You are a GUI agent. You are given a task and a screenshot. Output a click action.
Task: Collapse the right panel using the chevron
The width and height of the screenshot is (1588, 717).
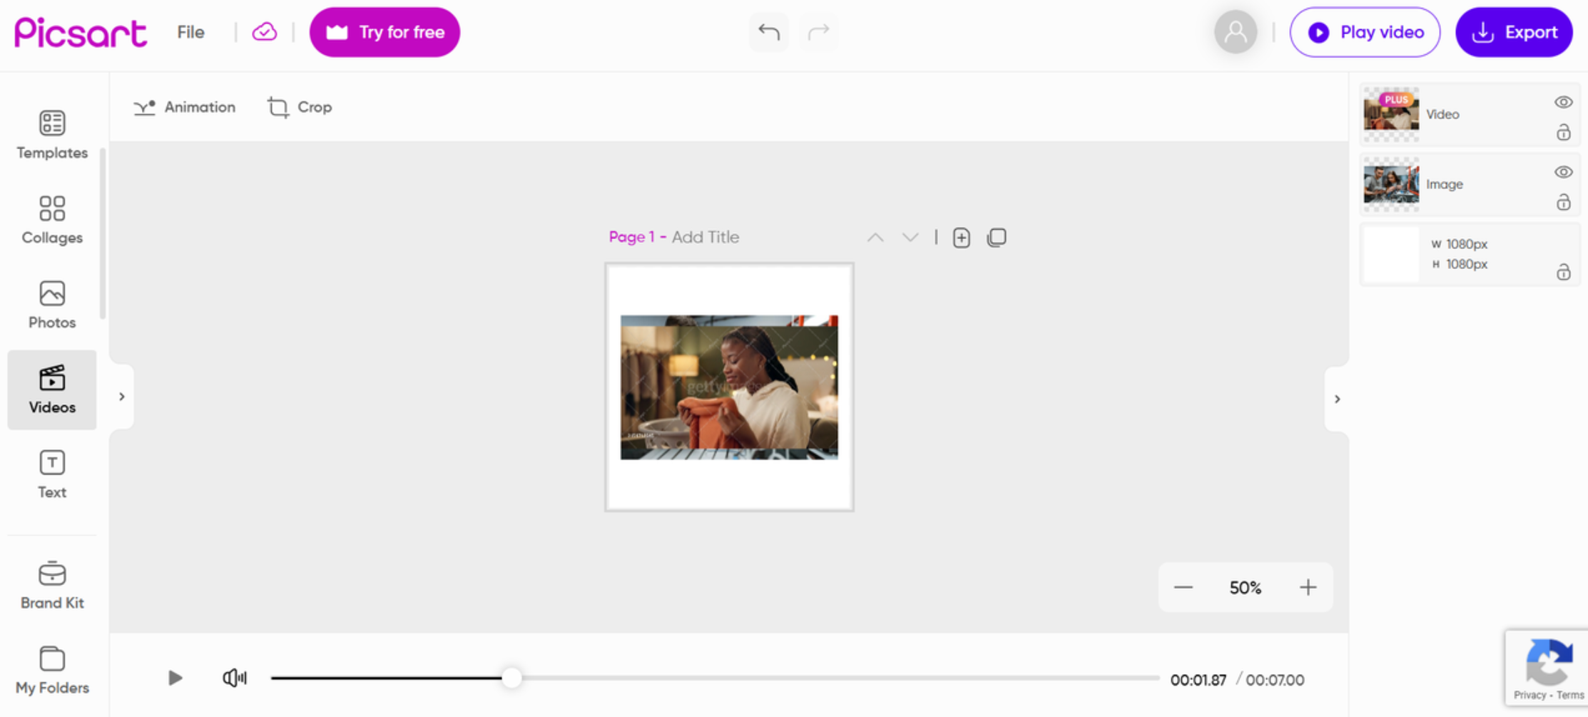[1338, 400]
